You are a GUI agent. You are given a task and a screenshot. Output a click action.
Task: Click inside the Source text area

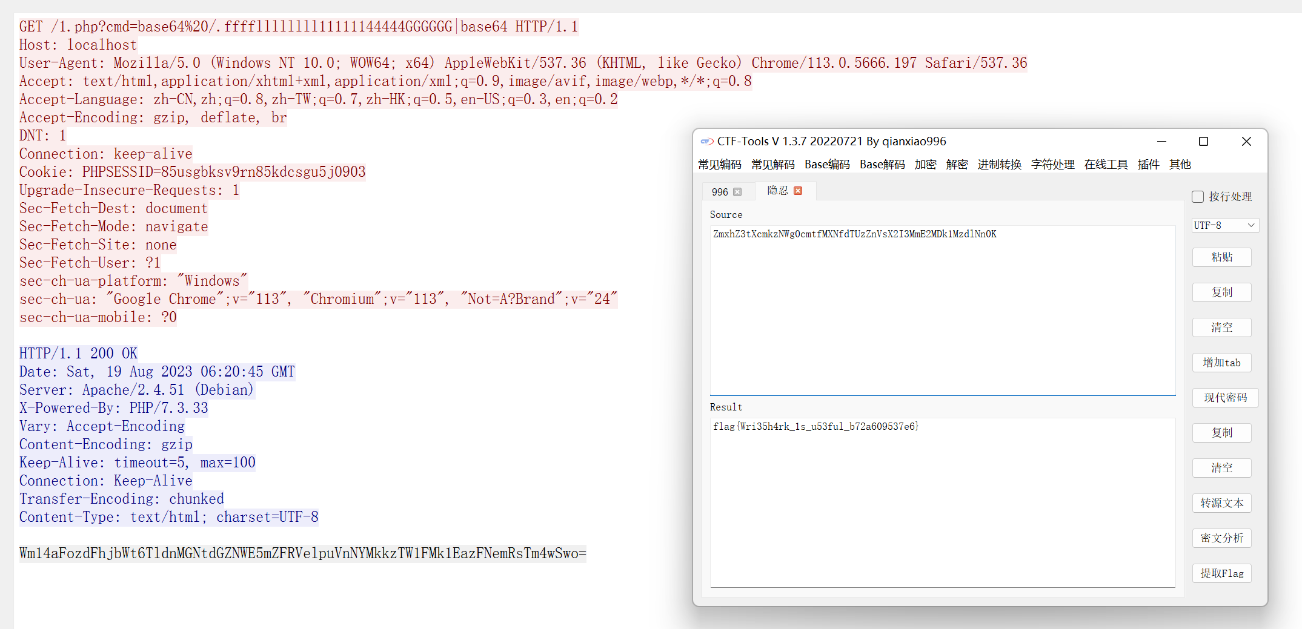pyautogui.click(x=943, y=310)
